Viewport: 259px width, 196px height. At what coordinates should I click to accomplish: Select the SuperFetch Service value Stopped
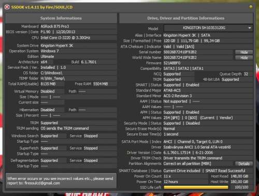(91, 148)
